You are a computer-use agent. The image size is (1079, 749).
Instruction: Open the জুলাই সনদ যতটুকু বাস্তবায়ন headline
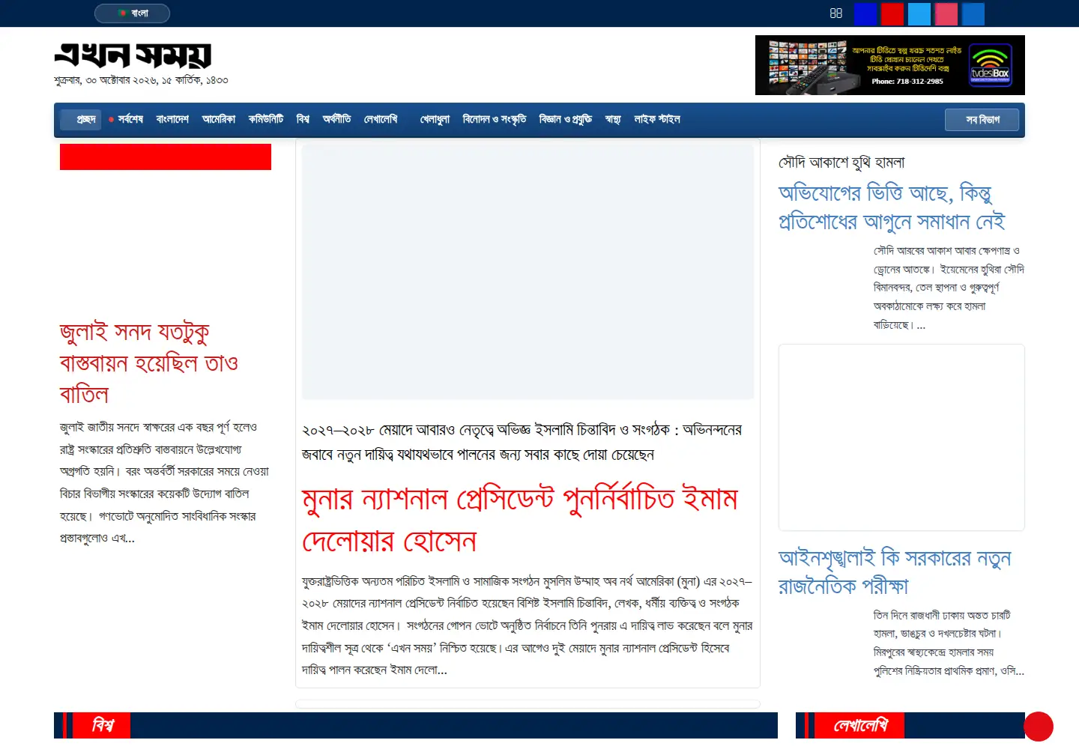[x=149, y=363]
